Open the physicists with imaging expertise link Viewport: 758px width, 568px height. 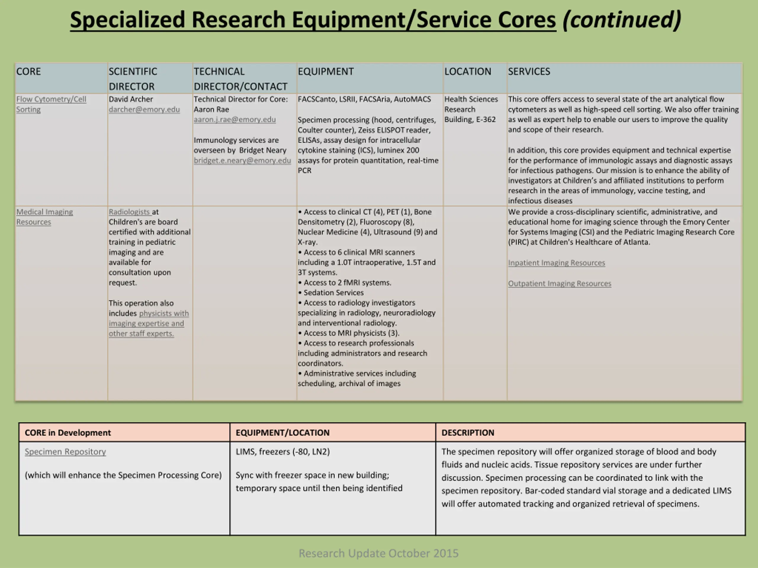(149, 323)
